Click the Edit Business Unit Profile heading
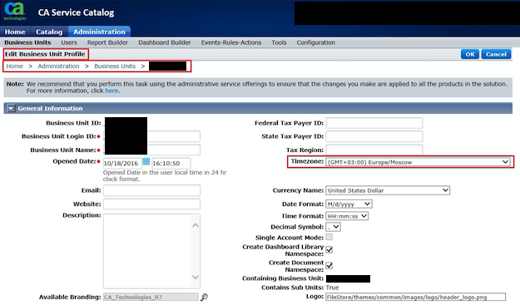Image resolution: width=520 pixels, height=305 pixels. [45, 54]
